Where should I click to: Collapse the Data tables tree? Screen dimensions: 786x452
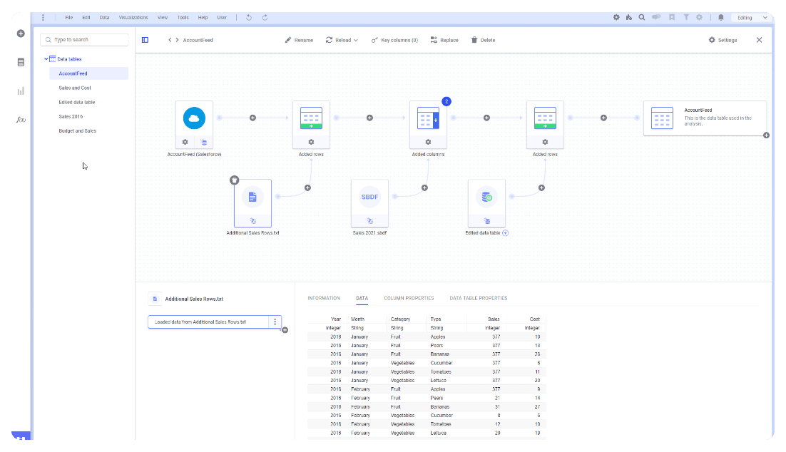pyautogui.click(x=46, y=59)
